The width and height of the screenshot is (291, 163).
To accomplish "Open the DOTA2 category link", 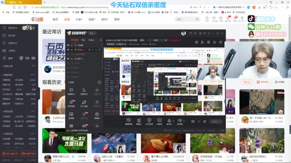I will point(33,80).
